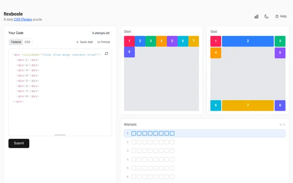Viewport: 293px width, 183px height.
Task: Click the Your Code heading
Action: [16, 33]
